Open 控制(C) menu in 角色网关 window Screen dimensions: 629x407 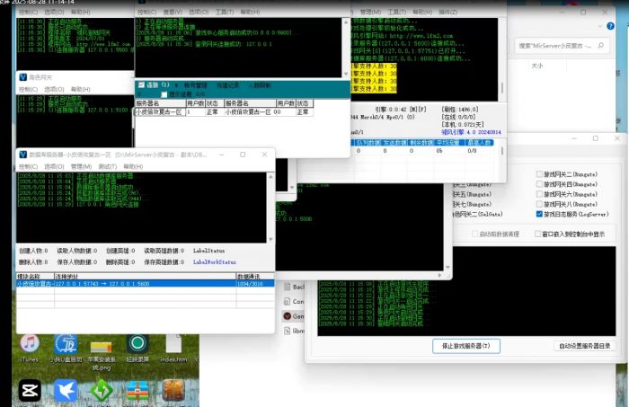coord(28,89)
